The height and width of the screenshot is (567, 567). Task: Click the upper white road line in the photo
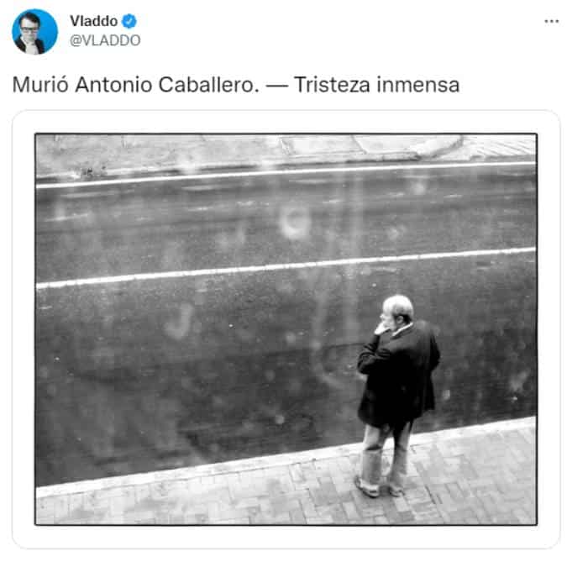tap(286, 176)
